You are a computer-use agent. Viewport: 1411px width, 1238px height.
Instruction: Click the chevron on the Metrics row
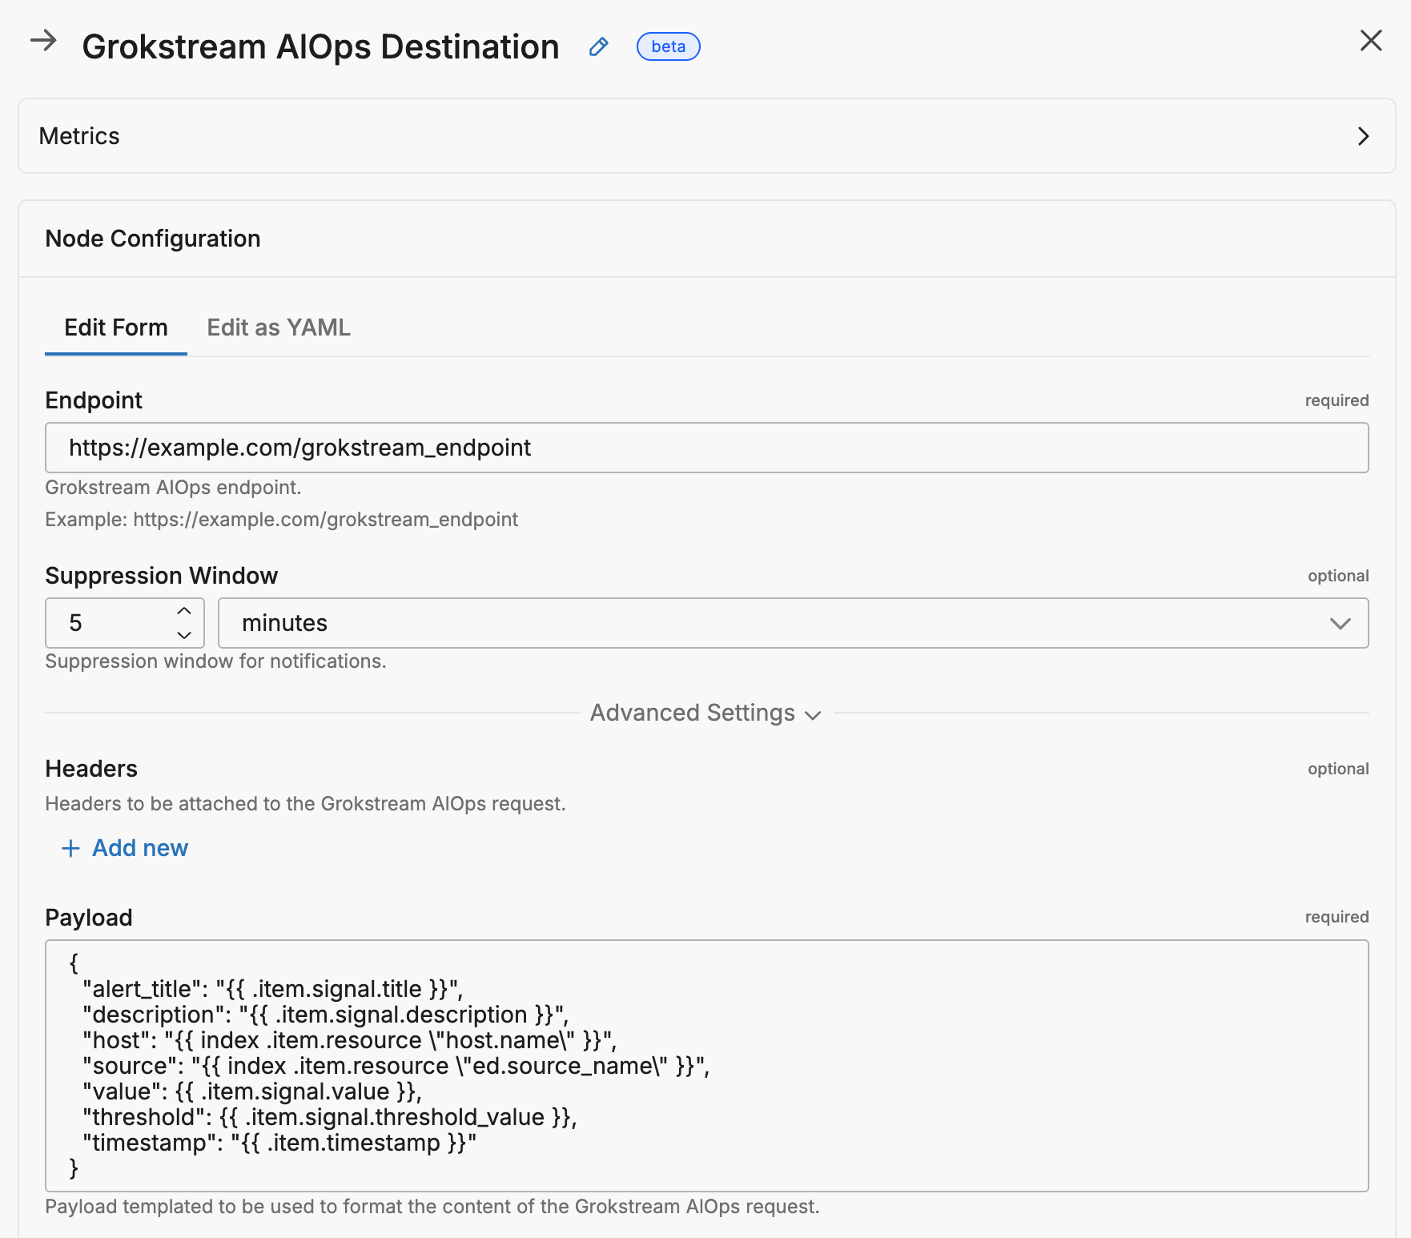(1364, 136)
